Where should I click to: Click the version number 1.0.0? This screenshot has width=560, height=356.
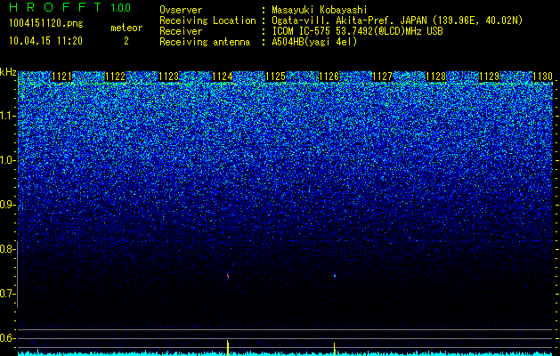click(120, 8)
